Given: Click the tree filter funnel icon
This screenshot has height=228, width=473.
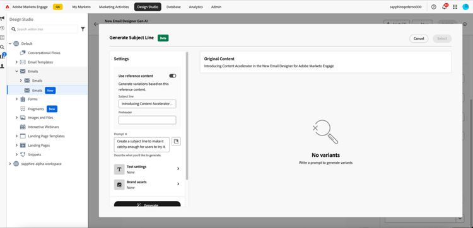Looking at the screenshot, I should tap(83, 29).
